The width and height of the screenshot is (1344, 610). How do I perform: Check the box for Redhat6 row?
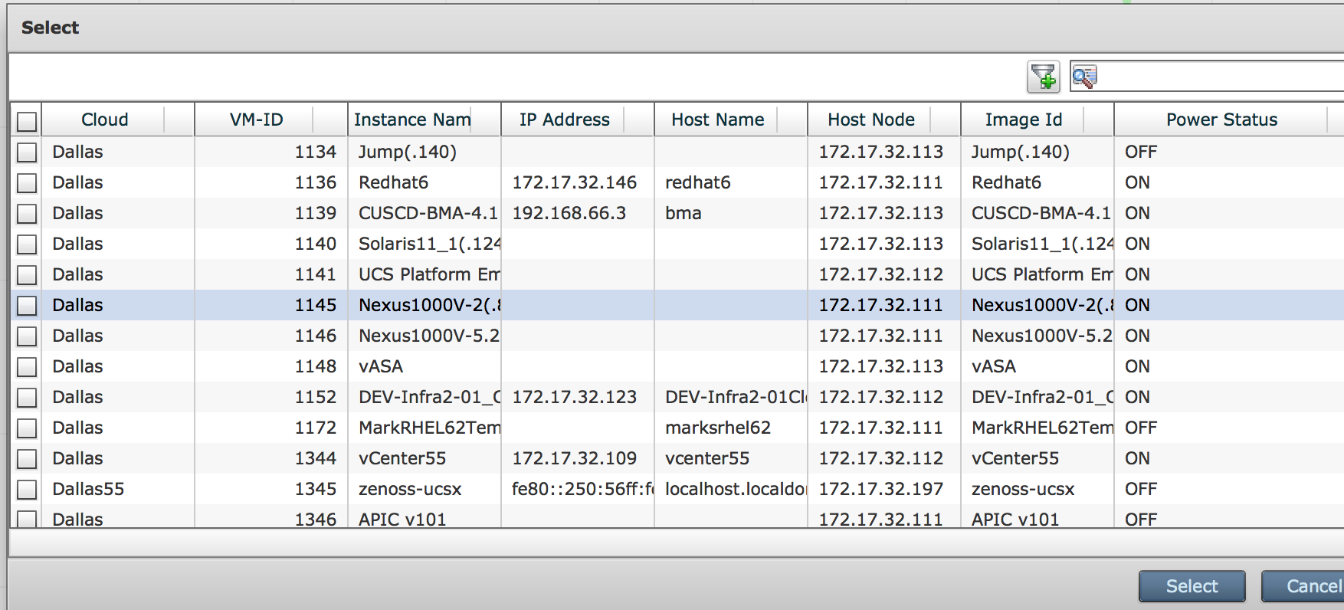(27, 183)
